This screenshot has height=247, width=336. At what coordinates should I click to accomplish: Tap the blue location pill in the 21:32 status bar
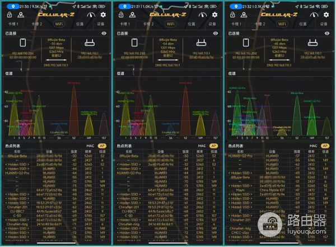[x=236, y=6]
